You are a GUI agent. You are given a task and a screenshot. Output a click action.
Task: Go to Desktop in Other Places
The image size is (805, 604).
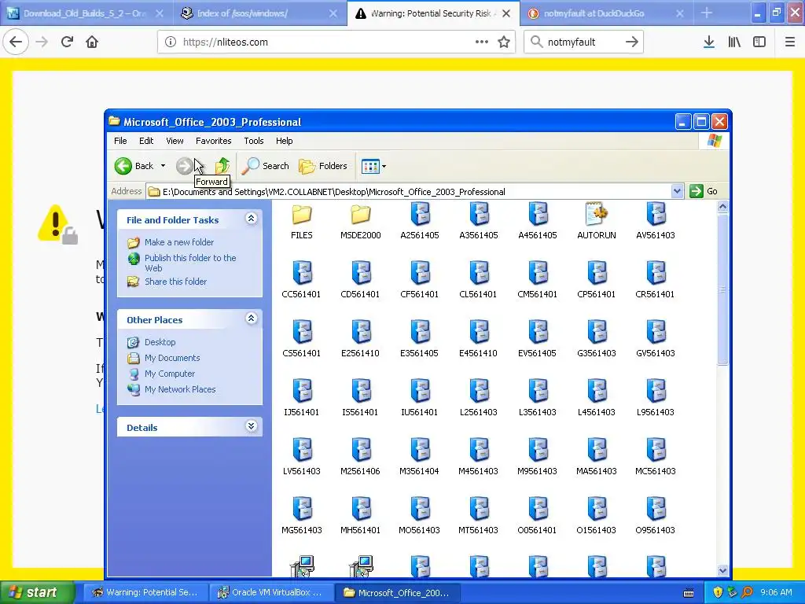click(160, 342)
